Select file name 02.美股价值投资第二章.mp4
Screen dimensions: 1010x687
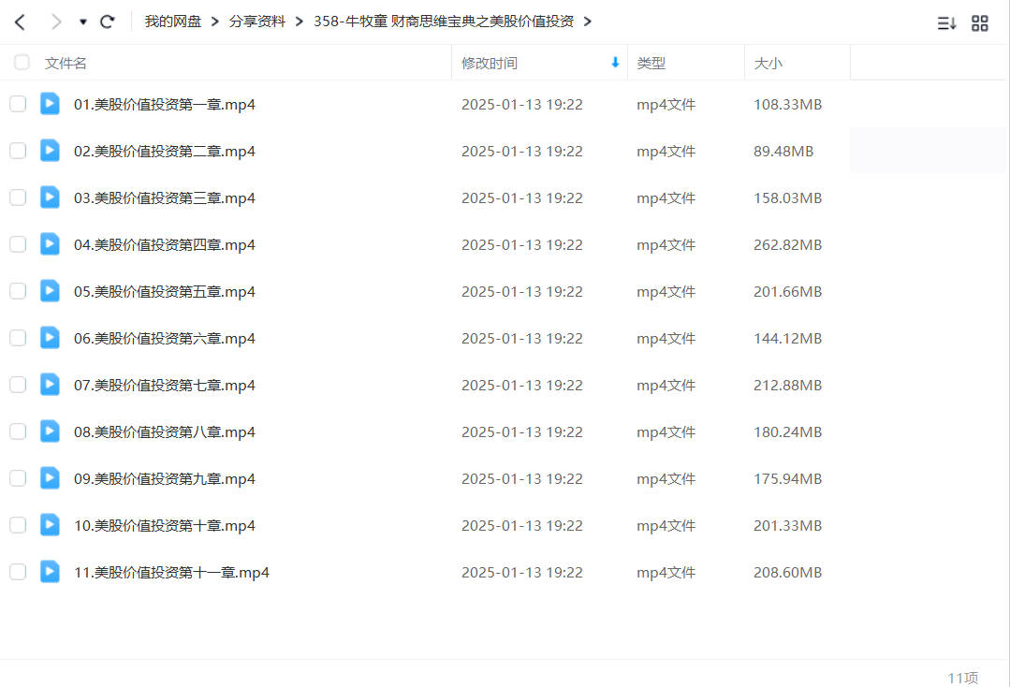(164, 152)
